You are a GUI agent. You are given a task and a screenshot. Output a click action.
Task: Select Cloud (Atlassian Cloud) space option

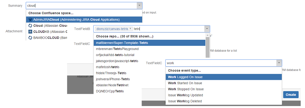pos(47,25)
